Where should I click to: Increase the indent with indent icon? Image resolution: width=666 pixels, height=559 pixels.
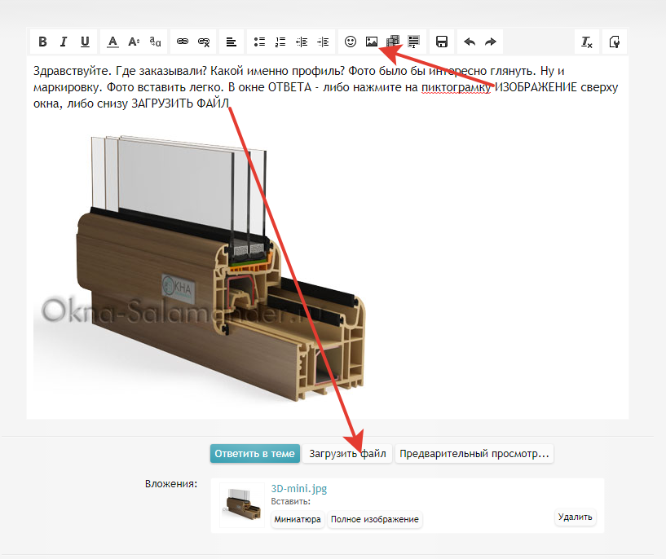(323, 42)
